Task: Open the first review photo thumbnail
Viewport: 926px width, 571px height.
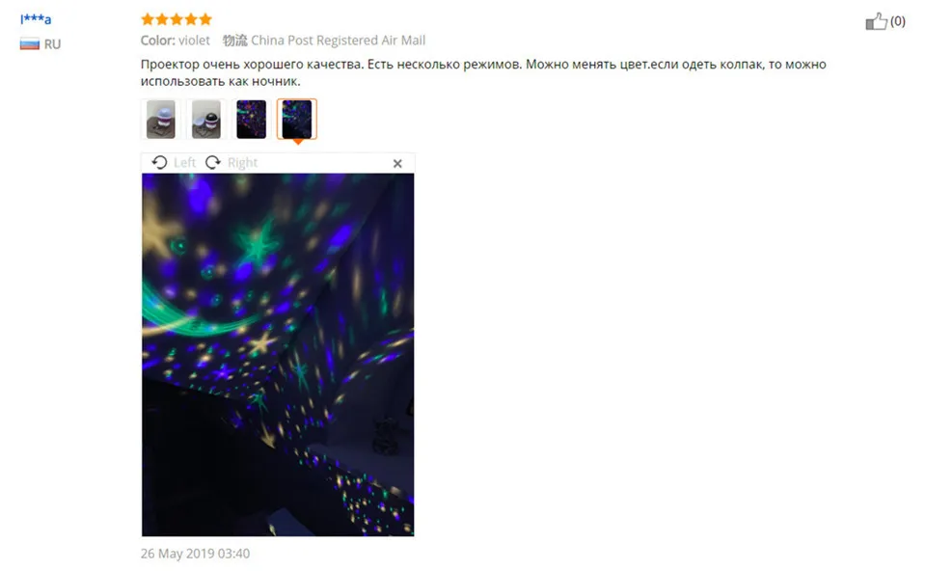Action: [x=161, y=120]
